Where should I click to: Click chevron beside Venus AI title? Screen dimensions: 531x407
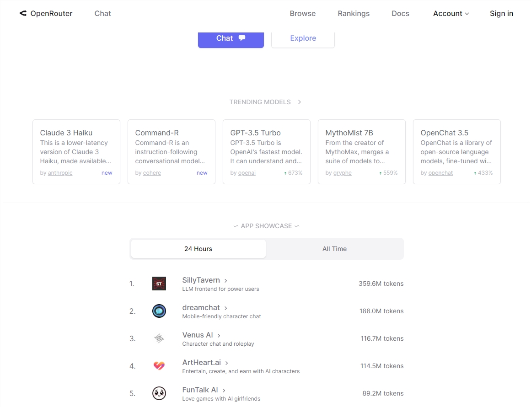[x=219, y=336]
